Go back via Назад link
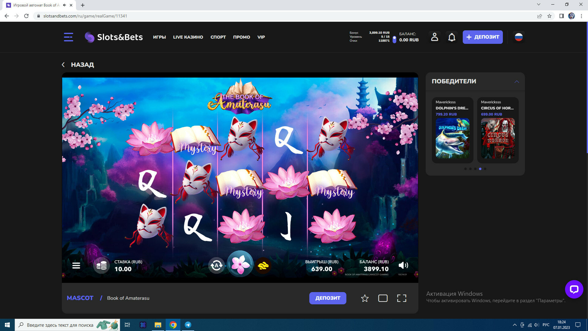 [x=78, y=65]
